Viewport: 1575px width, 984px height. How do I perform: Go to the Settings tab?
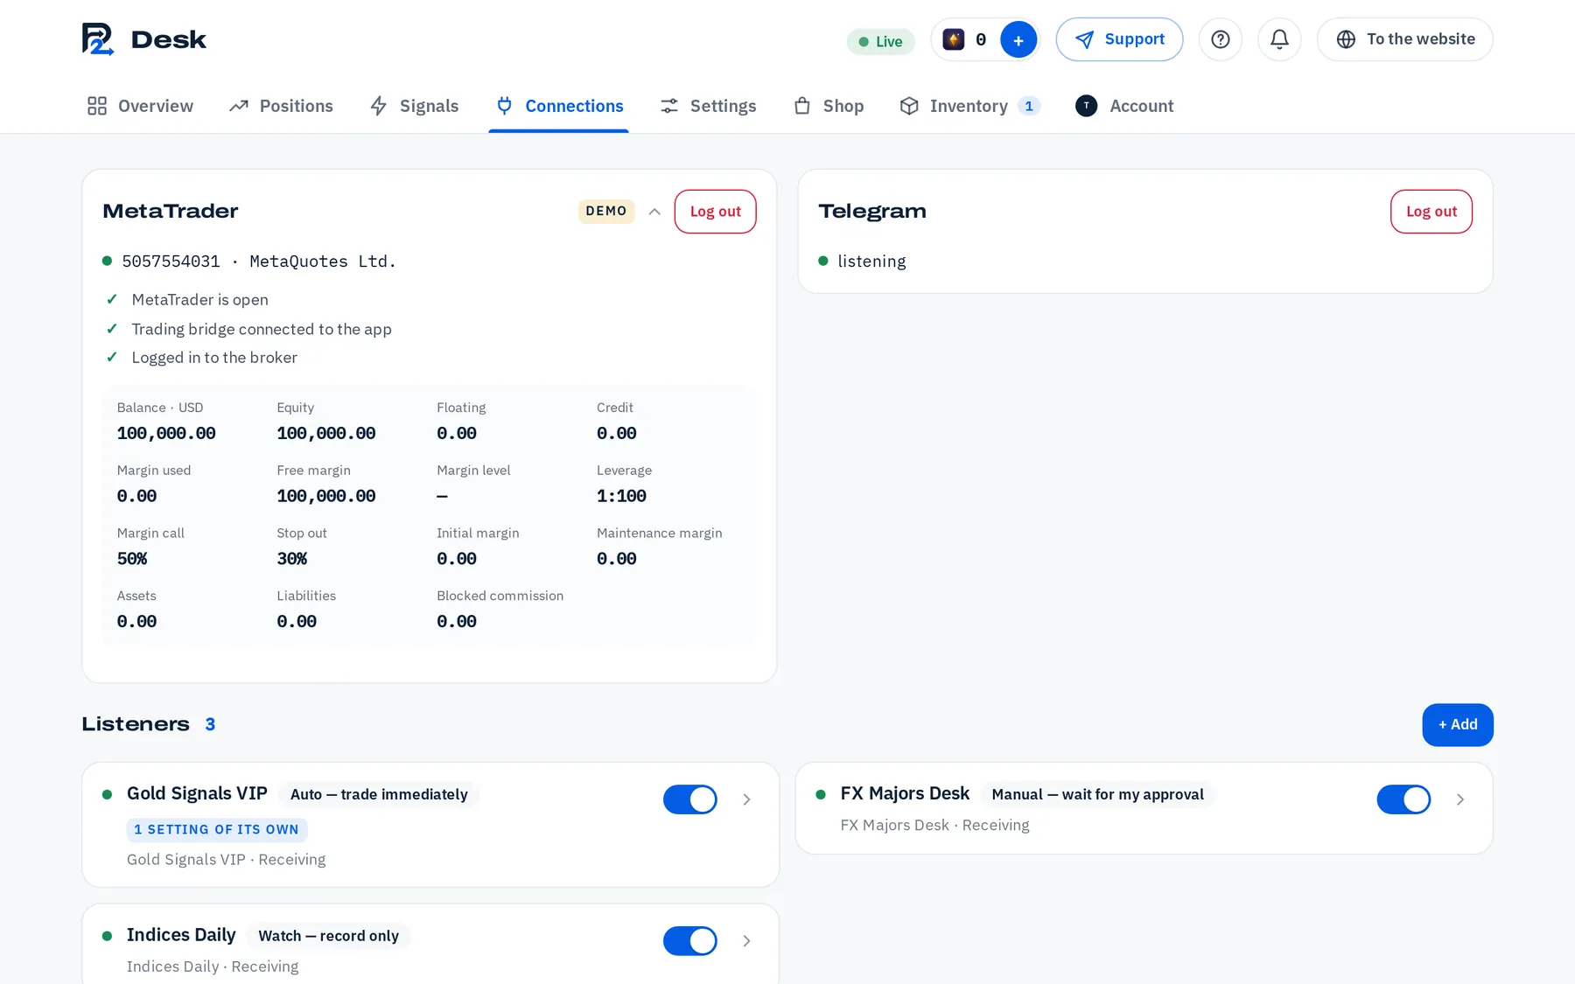708,106
